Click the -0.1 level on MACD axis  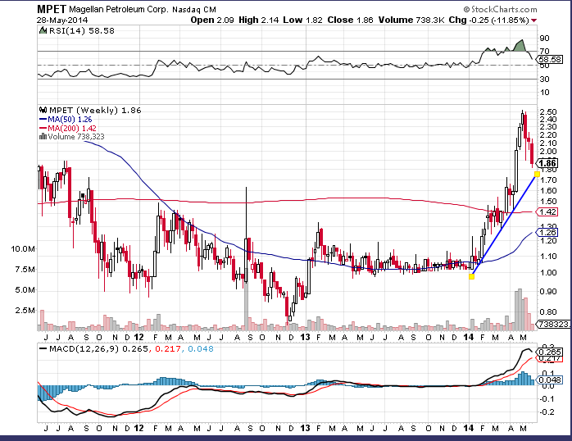(x=547, y=398)
